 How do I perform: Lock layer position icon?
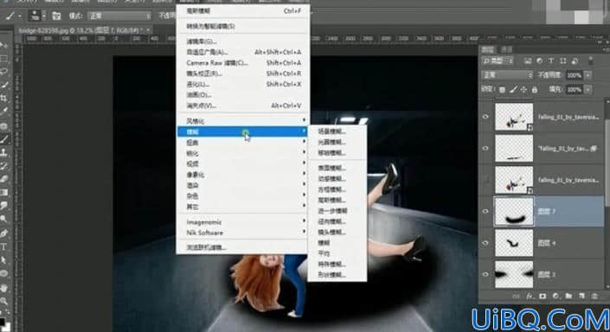(523, 90)
